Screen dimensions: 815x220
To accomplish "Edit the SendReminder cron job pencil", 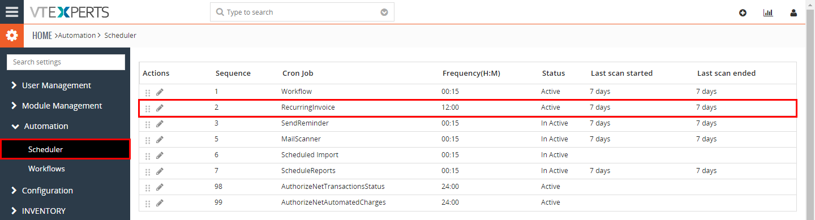I will [160, 124].
